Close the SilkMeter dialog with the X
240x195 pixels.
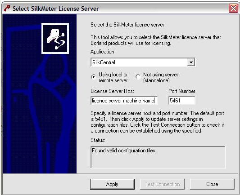point(233,8)
